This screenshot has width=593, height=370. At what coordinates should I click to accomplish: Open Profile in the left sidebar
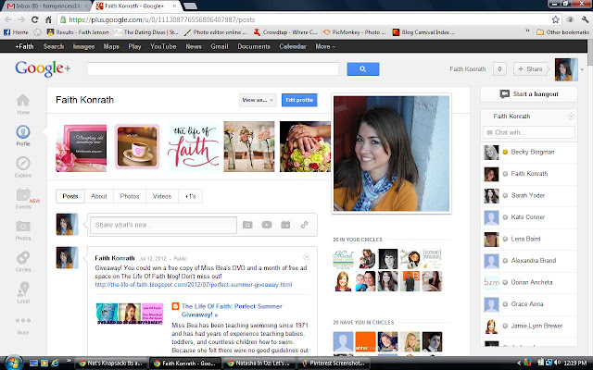point(23,135)
